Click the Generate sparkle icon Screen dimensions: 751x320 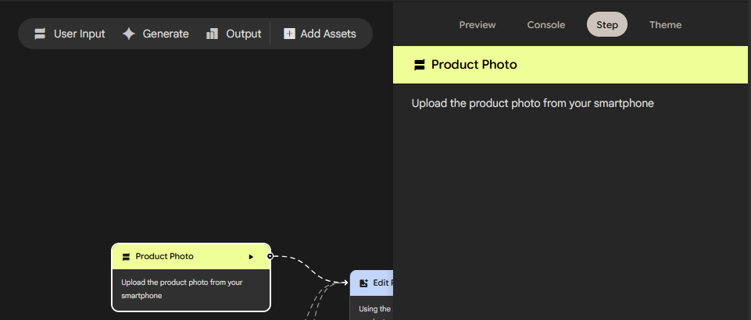[129, 34]
